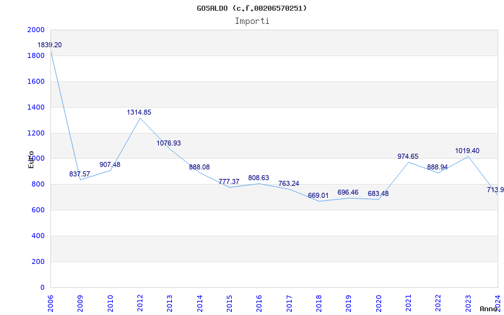Viewport: 504px width, 315px height.
Task: Select the 1839.20 data label
Action: pyautogui.click(x=50, y=45)
